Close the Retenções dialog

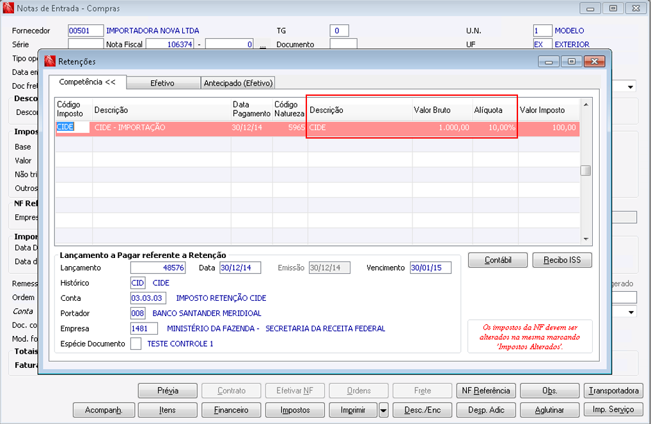[595, 61]
